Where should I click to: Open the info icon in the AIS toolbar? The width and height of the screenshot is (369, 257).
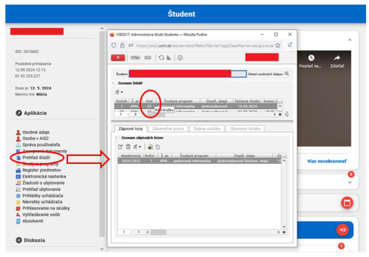(180, 58)
